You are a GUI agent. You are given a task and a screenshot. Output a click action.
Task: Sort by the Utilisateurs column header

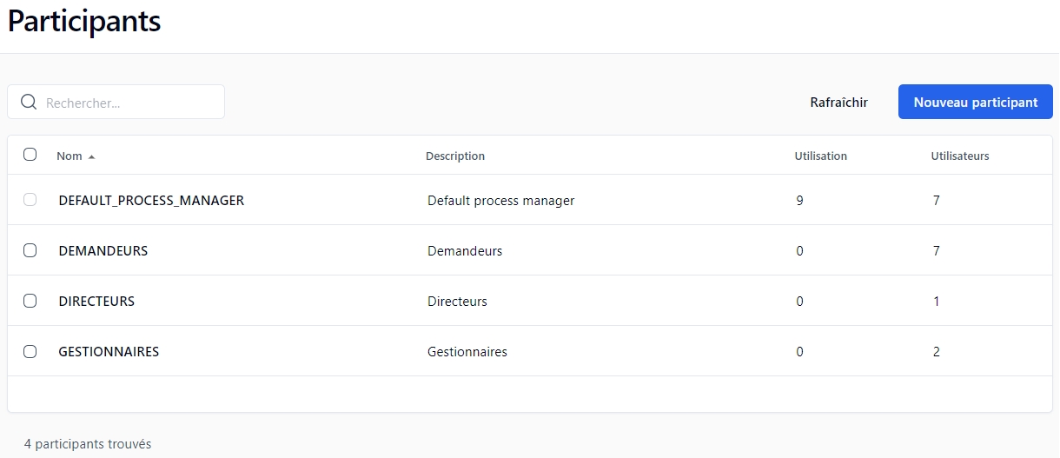pos(959,156)
